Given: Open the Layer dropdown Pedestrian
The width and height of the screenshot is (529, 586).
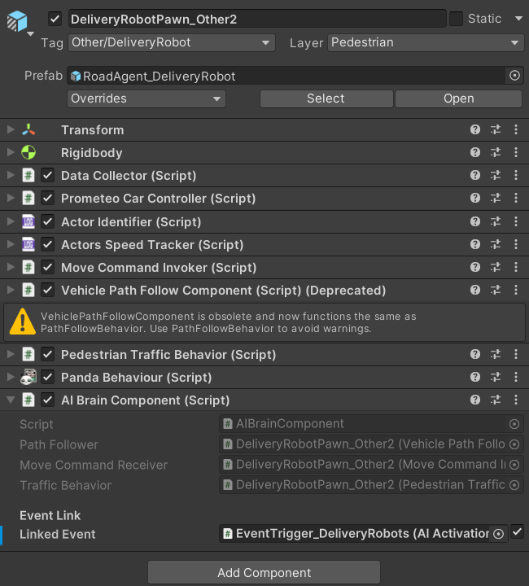Looking at the screenshot, I should pyautogui.click(x=426, y=42).
